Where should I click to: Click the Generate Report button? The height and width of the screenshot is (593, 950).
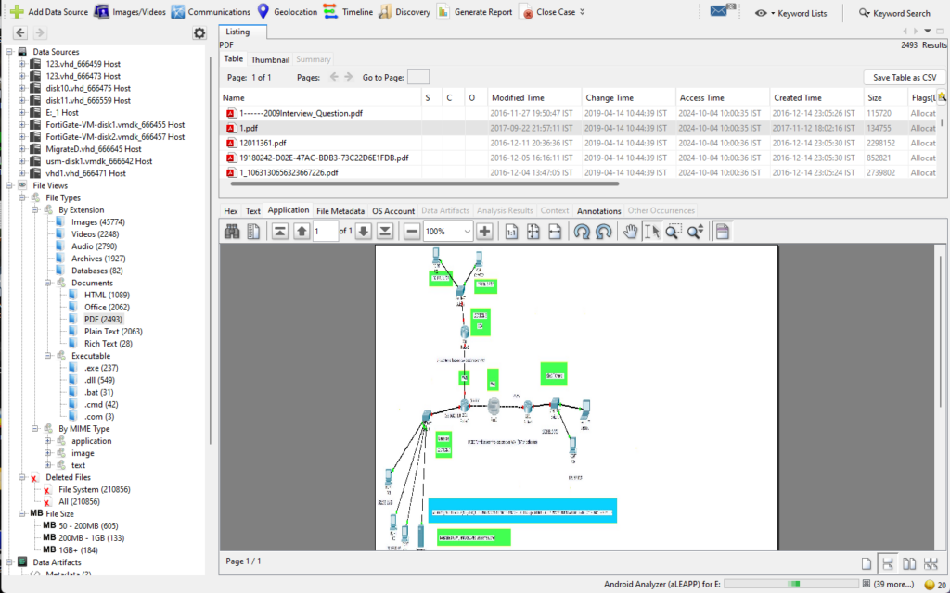[474, 12]
